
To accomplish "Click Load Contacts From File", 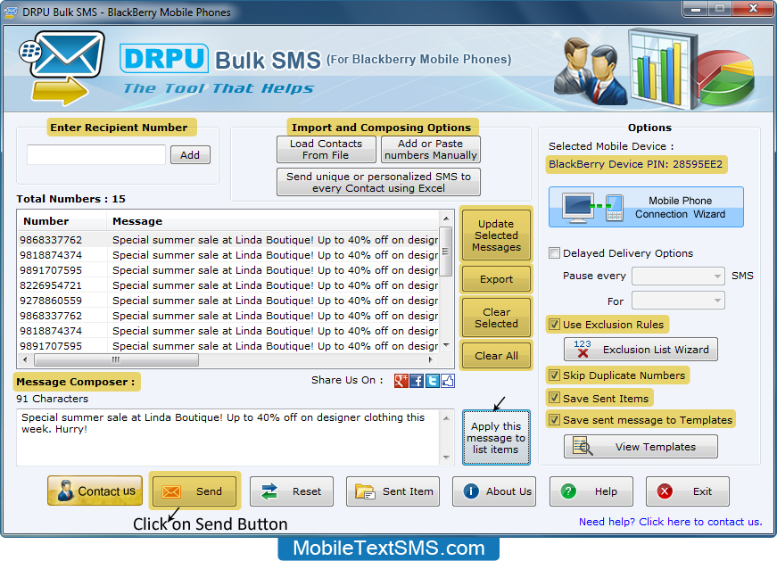I will (x=327, y=149).
